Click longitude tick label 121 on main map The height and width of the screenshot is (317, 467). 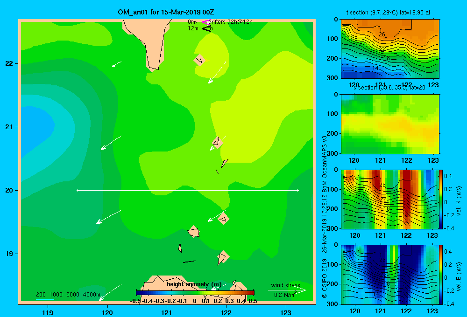[x=167, y=313]
